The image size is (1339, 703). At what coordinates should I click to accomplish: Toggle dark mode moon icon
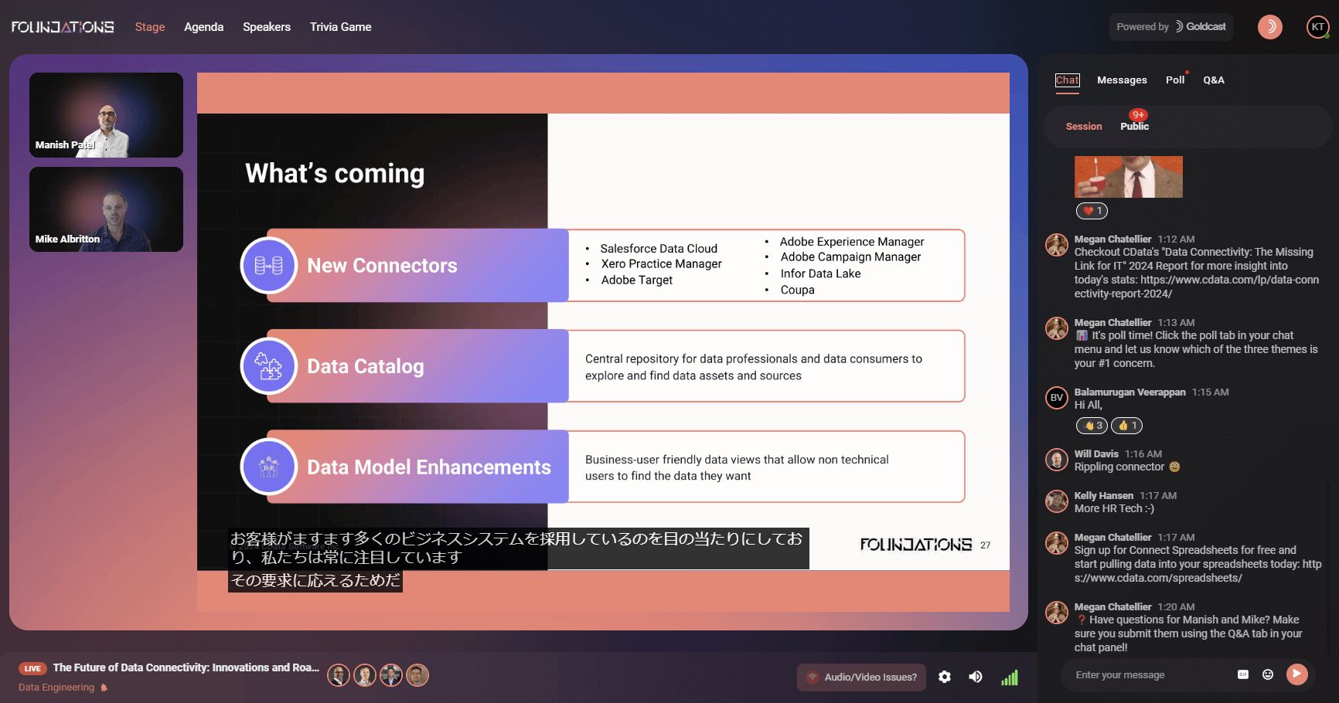point(1270,27)
